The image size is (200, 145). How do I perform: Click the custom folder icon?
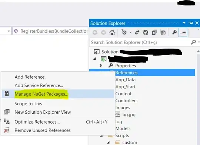(117, 142)
